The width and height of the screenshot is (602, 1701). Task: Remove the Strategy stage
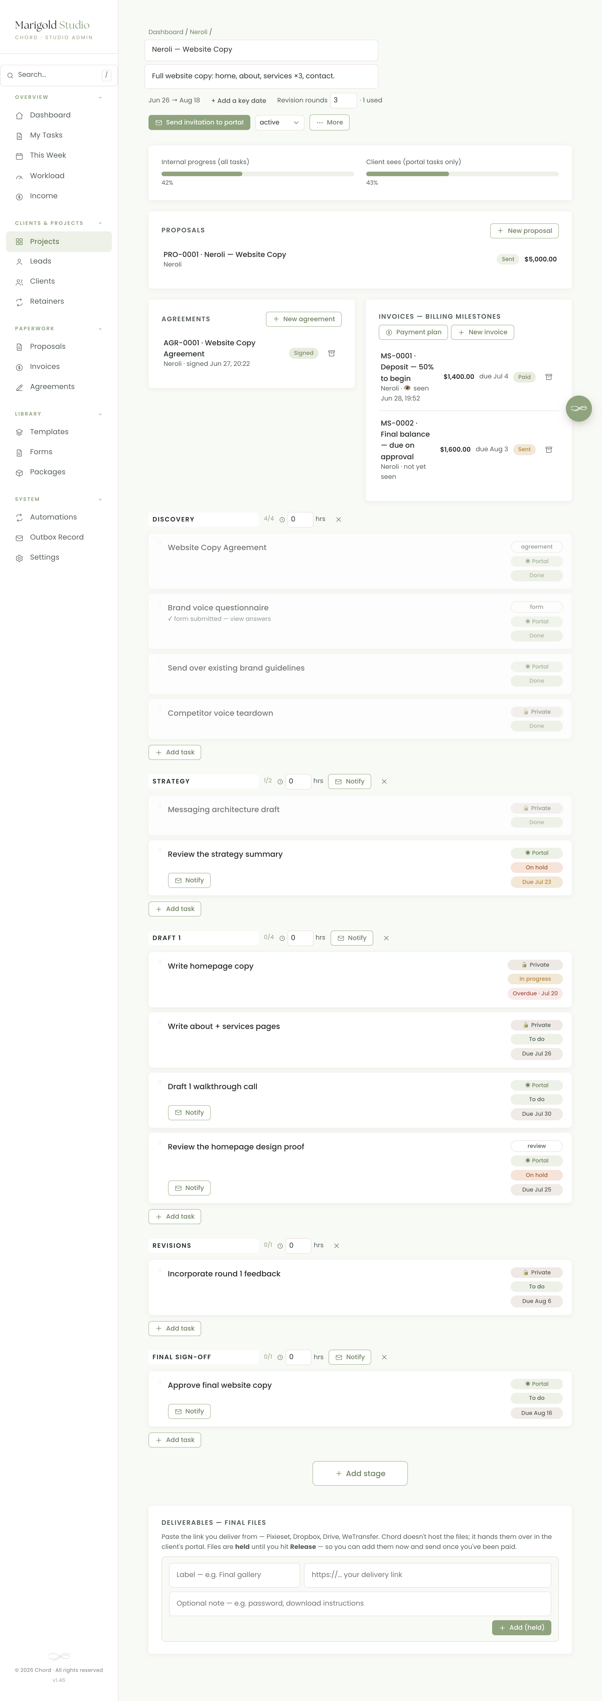point(384,781)
